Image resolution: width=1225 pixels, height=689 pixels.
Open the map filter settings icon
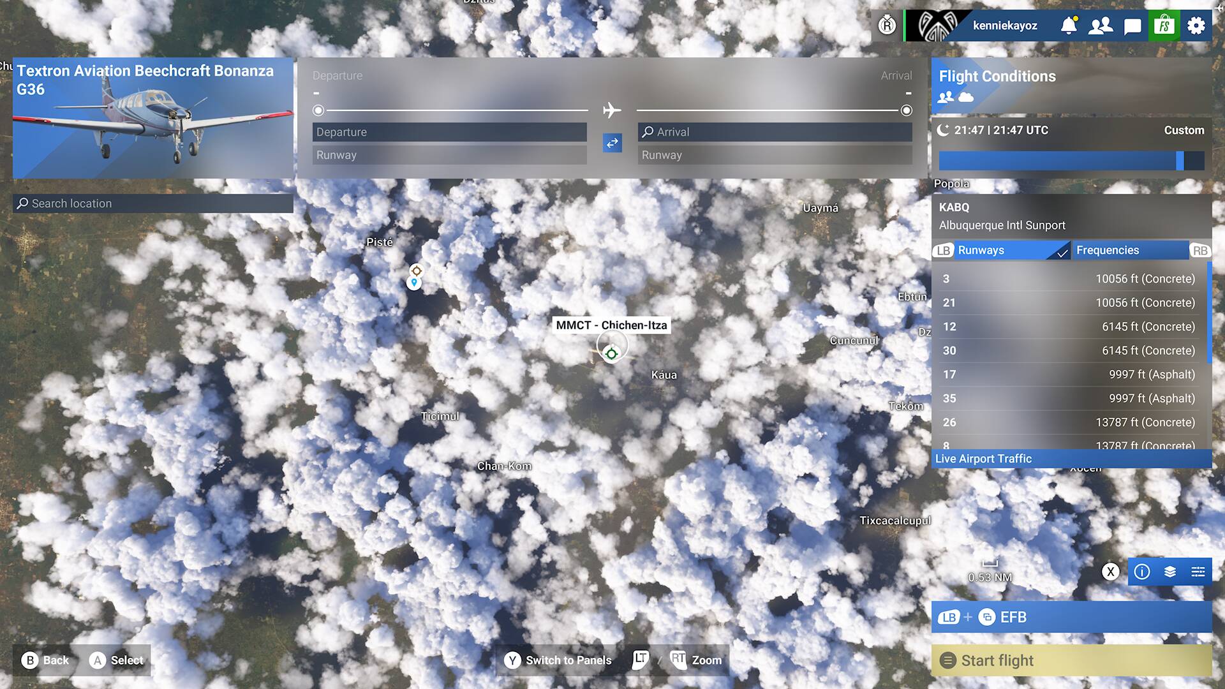tap(1198, 572)
